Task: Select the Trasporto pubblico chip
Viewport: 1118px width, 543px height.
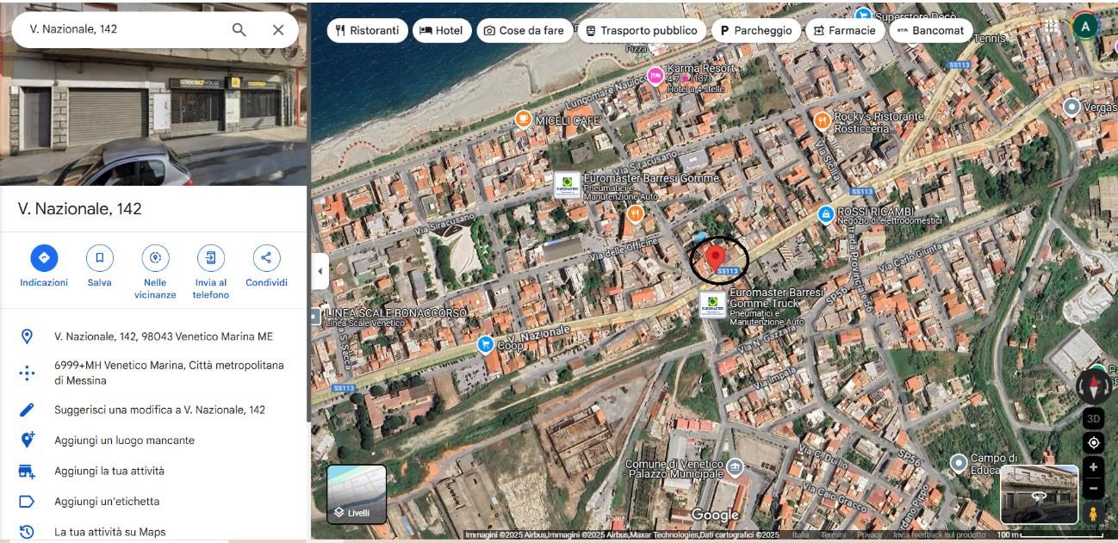Action: (641, 30)
